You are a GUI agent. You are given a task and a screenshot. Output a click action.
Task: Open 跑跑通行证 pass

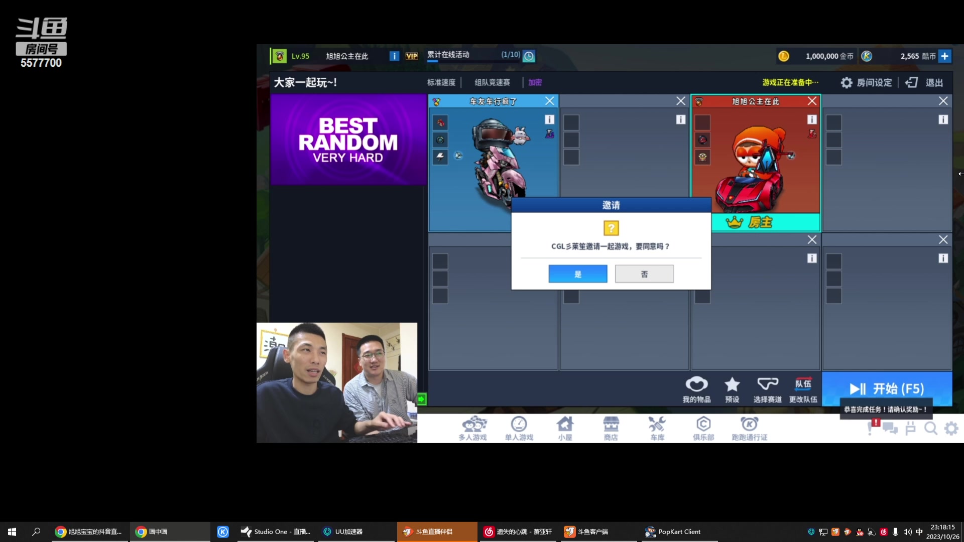tap(749, 429)
